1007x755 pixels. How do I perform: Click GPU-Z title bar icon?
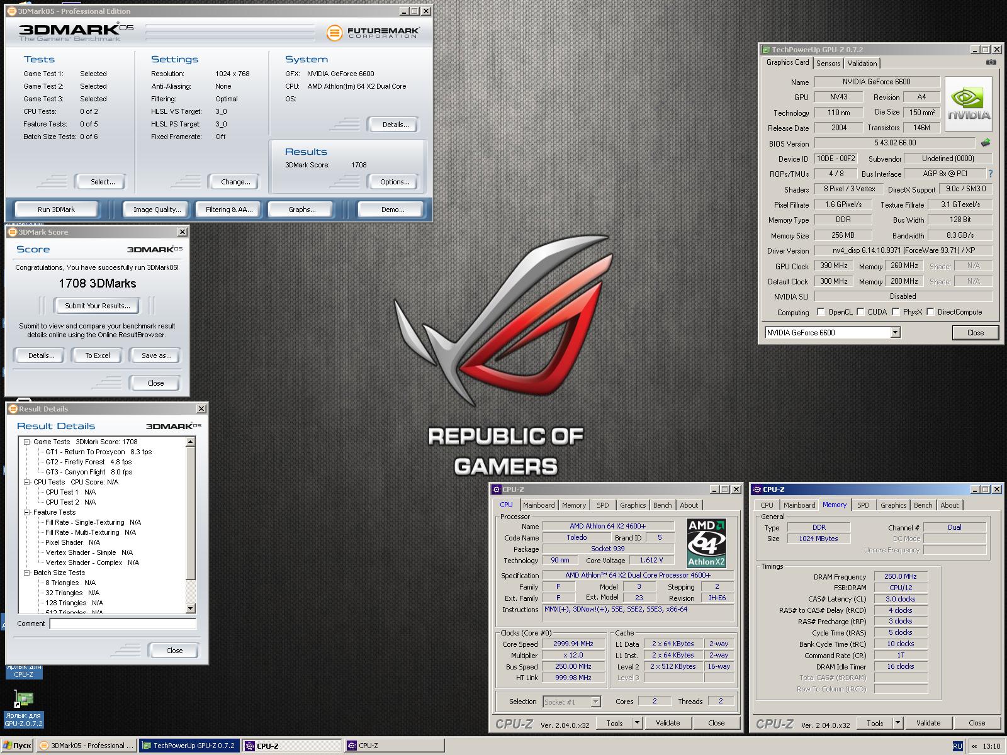[766, 50]
